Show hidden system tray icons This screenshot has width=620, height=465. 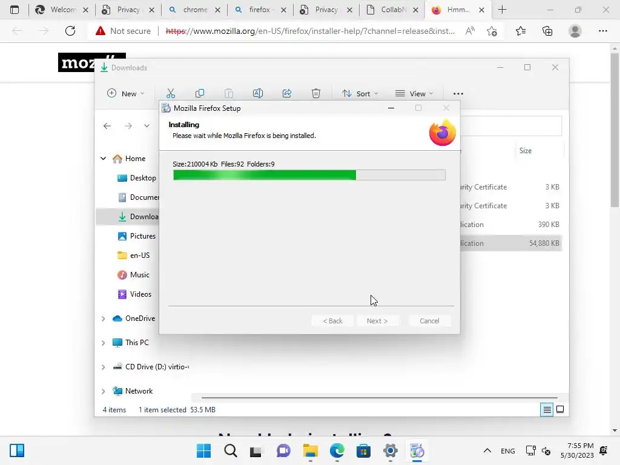coord(487,450)
